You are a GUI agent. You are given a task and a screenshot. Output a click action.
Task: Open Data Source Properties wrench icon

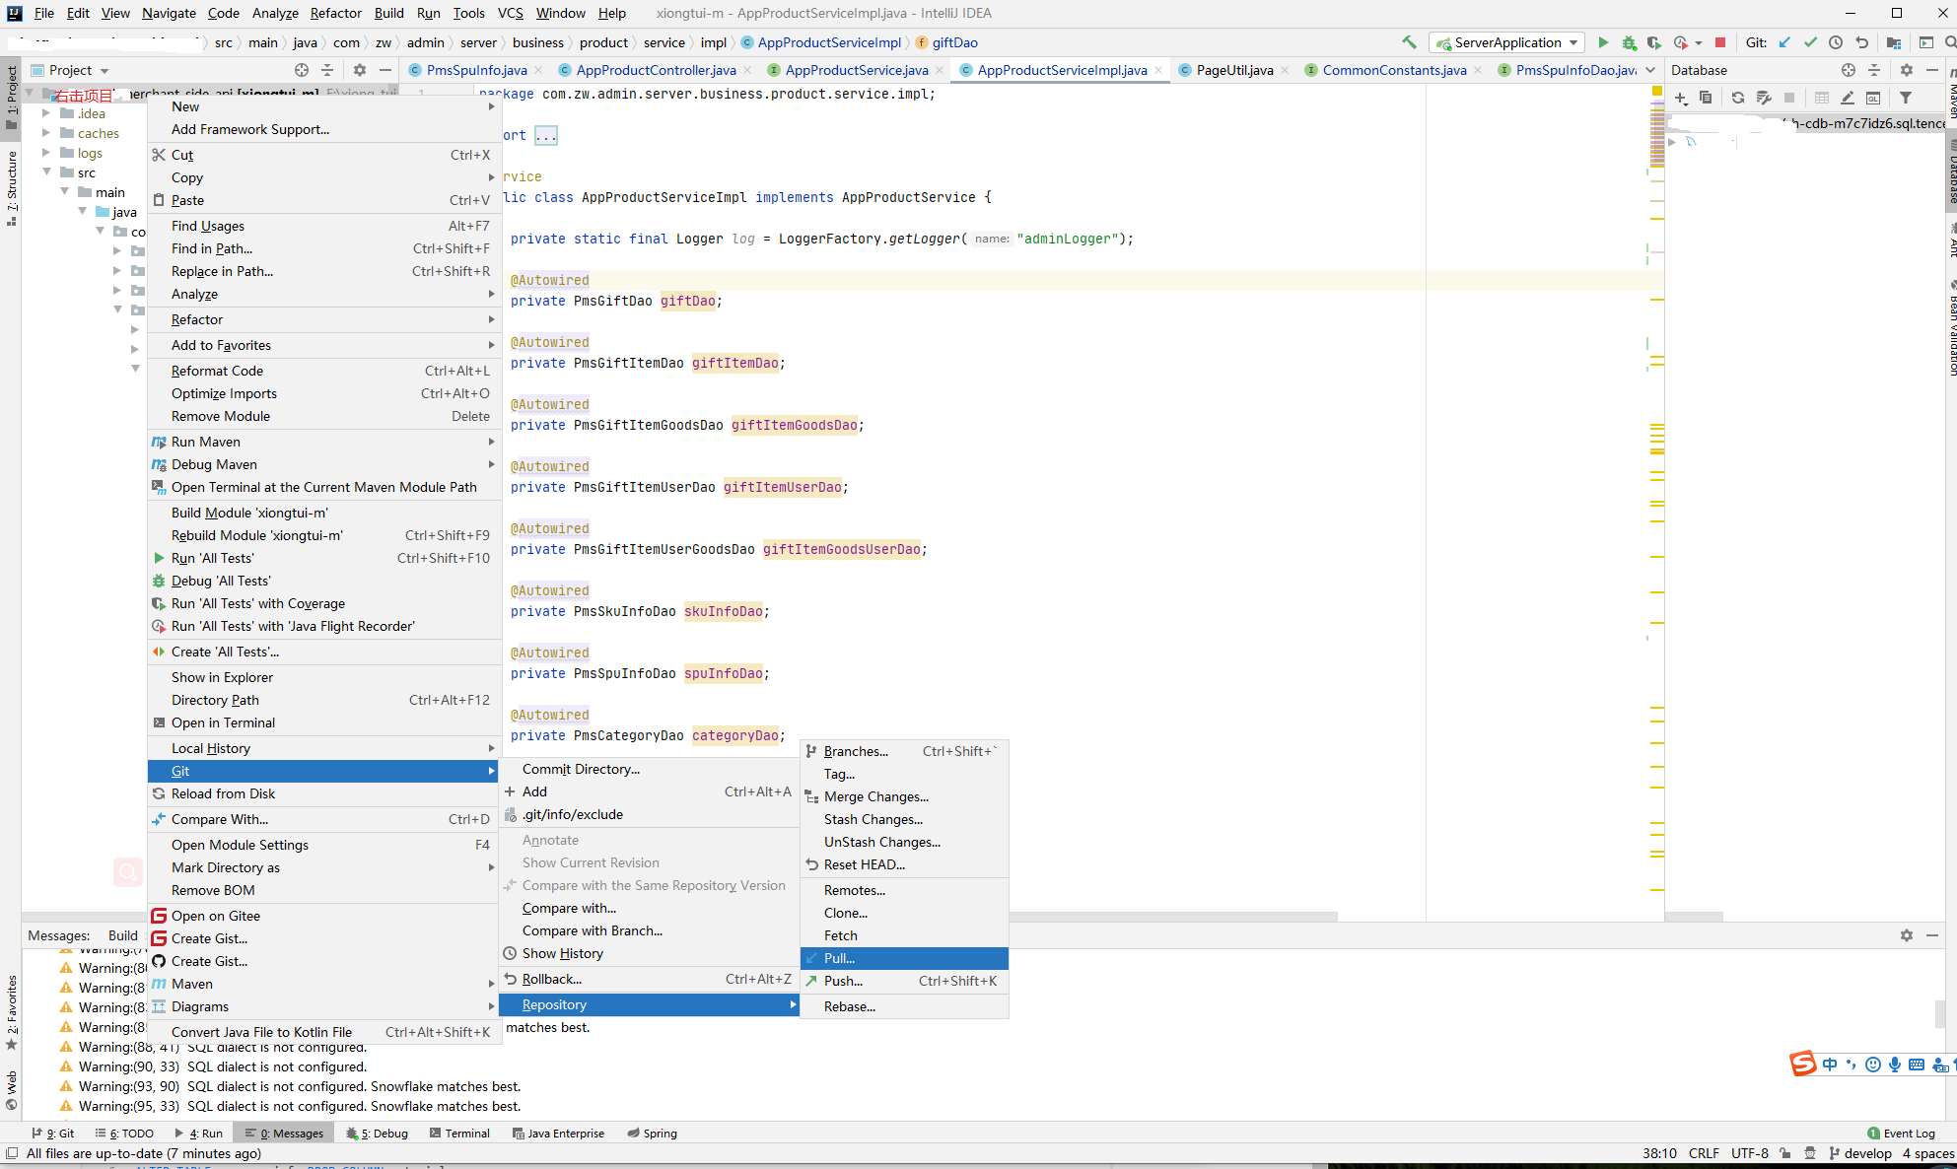click(x=1765, y=98)
